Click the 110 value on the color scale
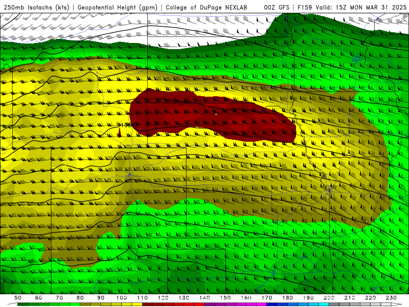409x307 pixels. pos(143,298)
